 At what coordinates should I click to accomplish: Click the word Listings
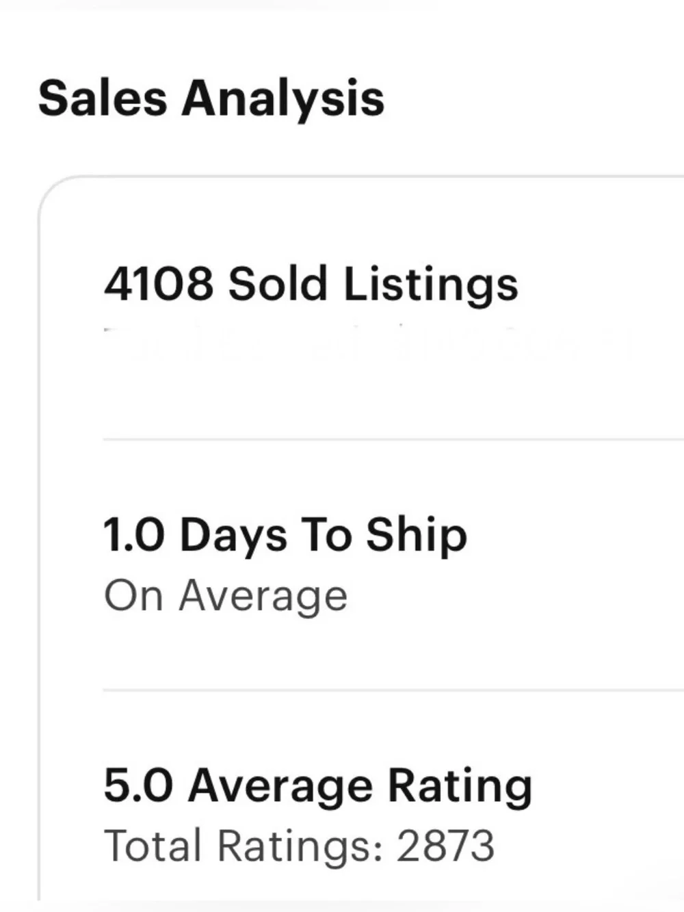point(430,285)
